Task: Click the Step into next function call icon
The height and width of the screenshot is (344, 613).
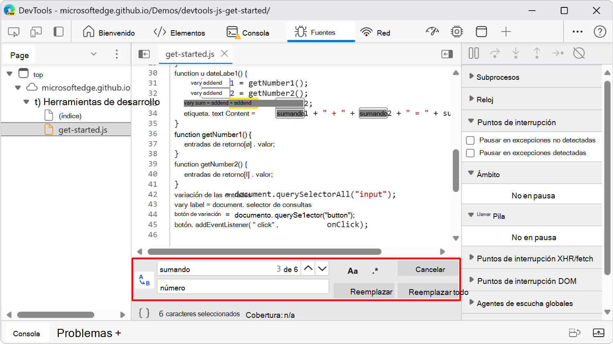Action: (x=516, y=53)
